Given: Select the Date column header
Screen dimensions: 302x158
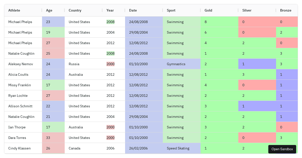Looking at the screenshot, I should (133, 11).
